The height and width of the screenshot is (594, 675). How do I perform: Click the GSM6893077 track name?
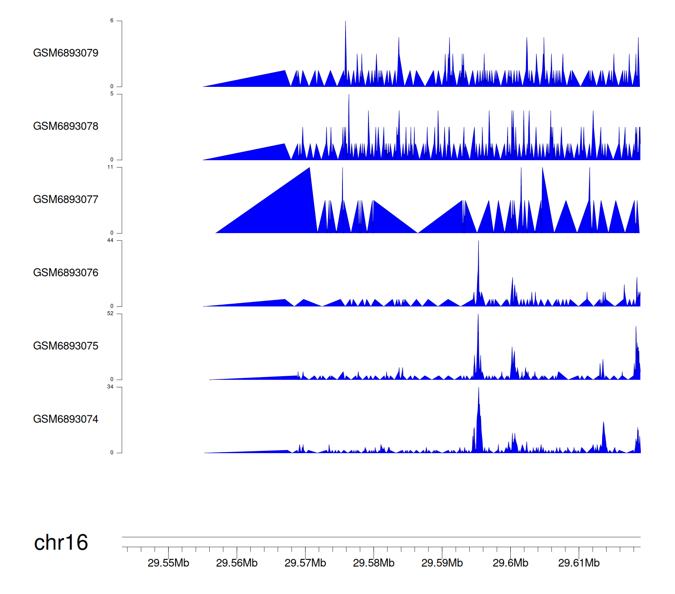tap(66, 200)
